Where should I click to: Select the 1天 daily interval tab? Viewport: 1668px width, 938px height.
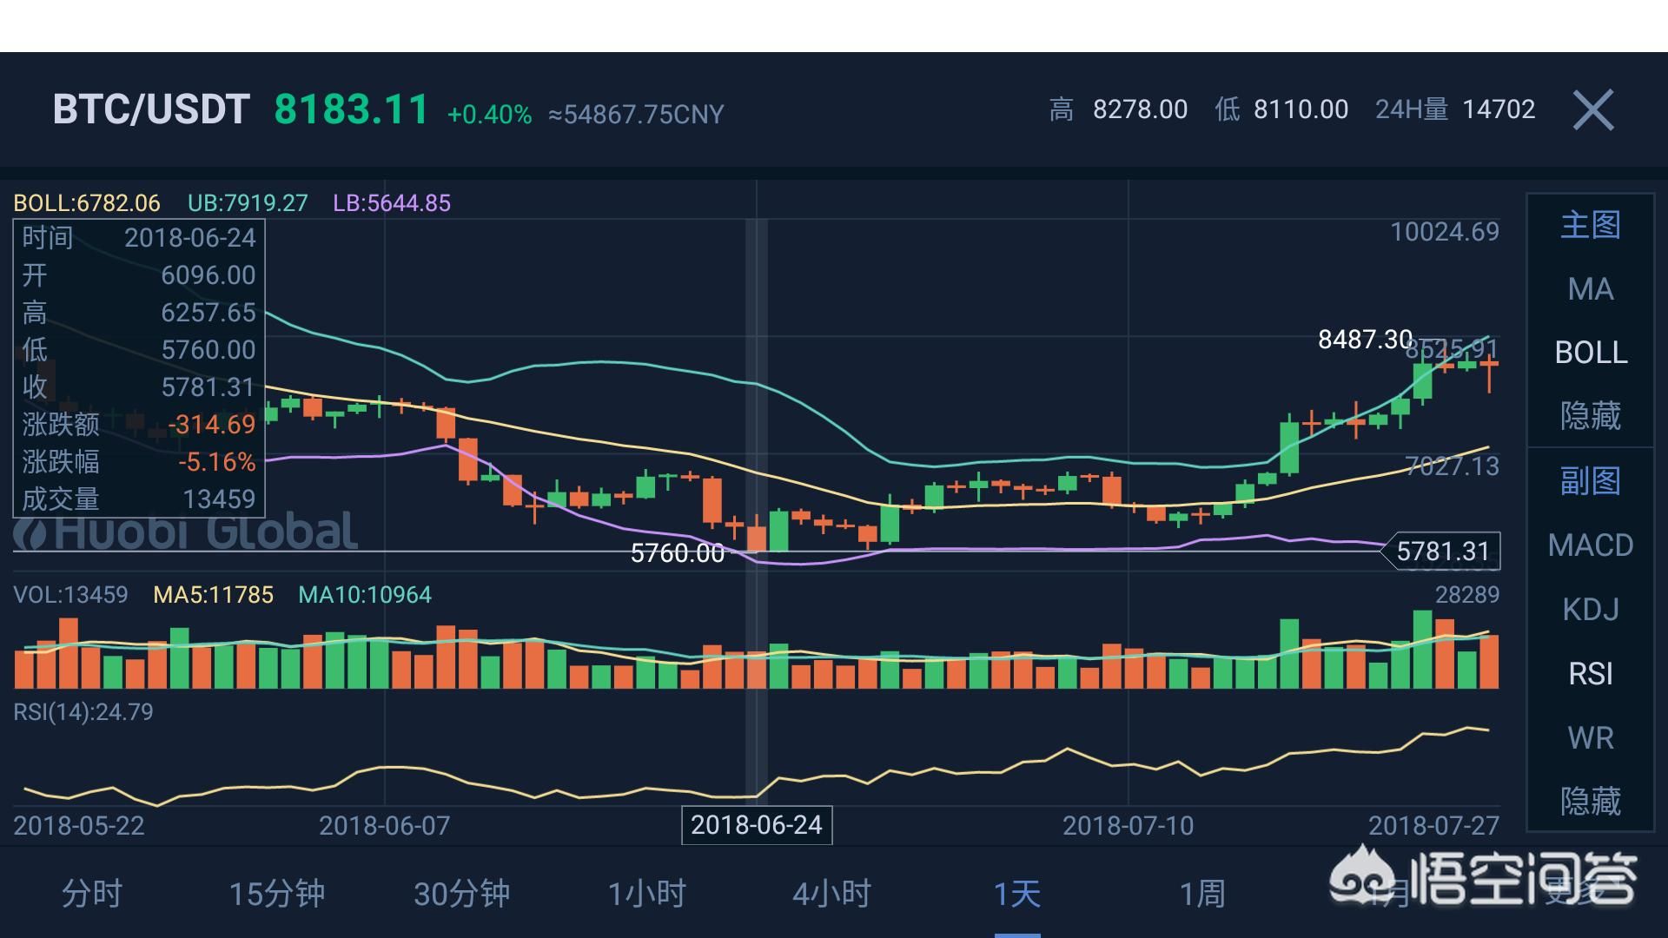(x=1017, y=894)
